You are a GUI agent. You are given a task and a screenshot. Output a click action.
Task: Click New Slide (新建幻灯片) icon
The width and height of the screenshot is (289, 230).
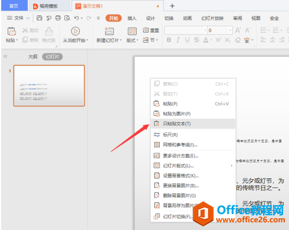(109, 31)
